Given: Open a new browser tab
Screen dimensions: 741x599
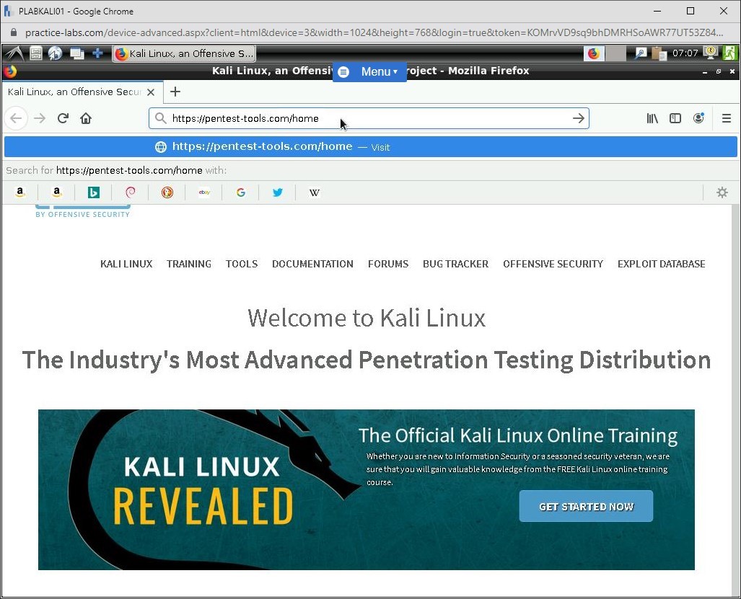Looking at the screenshot, I should (x=175, y=92).
